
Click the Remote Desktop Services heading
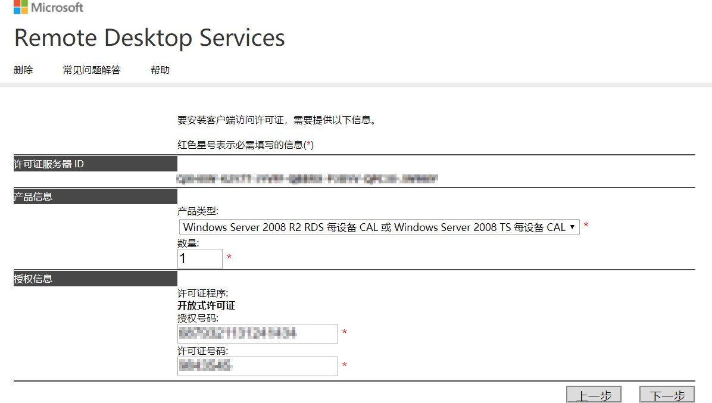point(149,38)
